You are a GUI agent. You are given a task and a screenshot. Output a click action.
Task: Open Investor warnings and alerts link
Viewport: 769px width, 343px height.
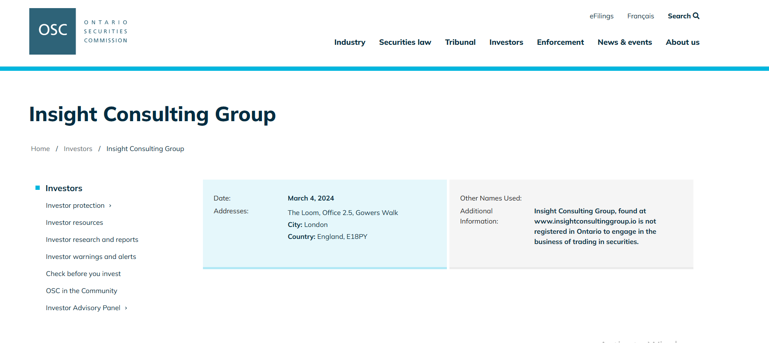(x=91, y=257)
